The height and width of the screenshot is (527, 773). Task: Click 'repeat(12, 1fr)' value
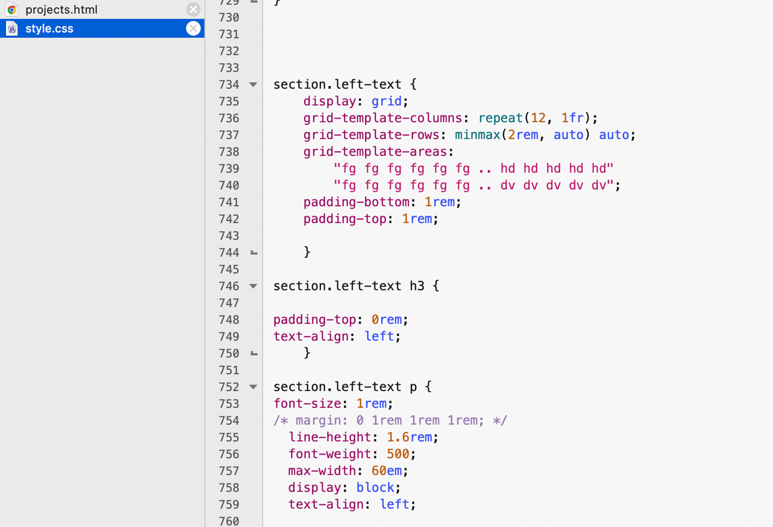(534, 118)
